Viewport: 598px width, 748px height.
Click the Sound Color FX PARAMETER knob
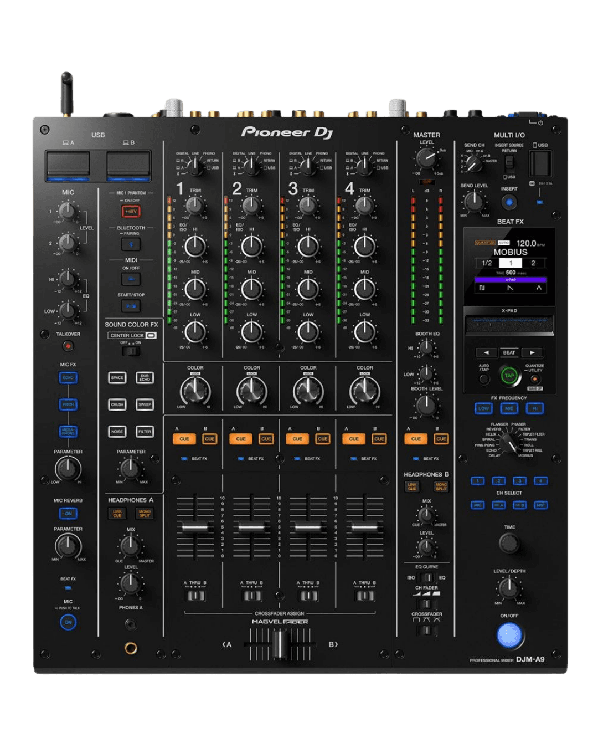tap(131, 469)
